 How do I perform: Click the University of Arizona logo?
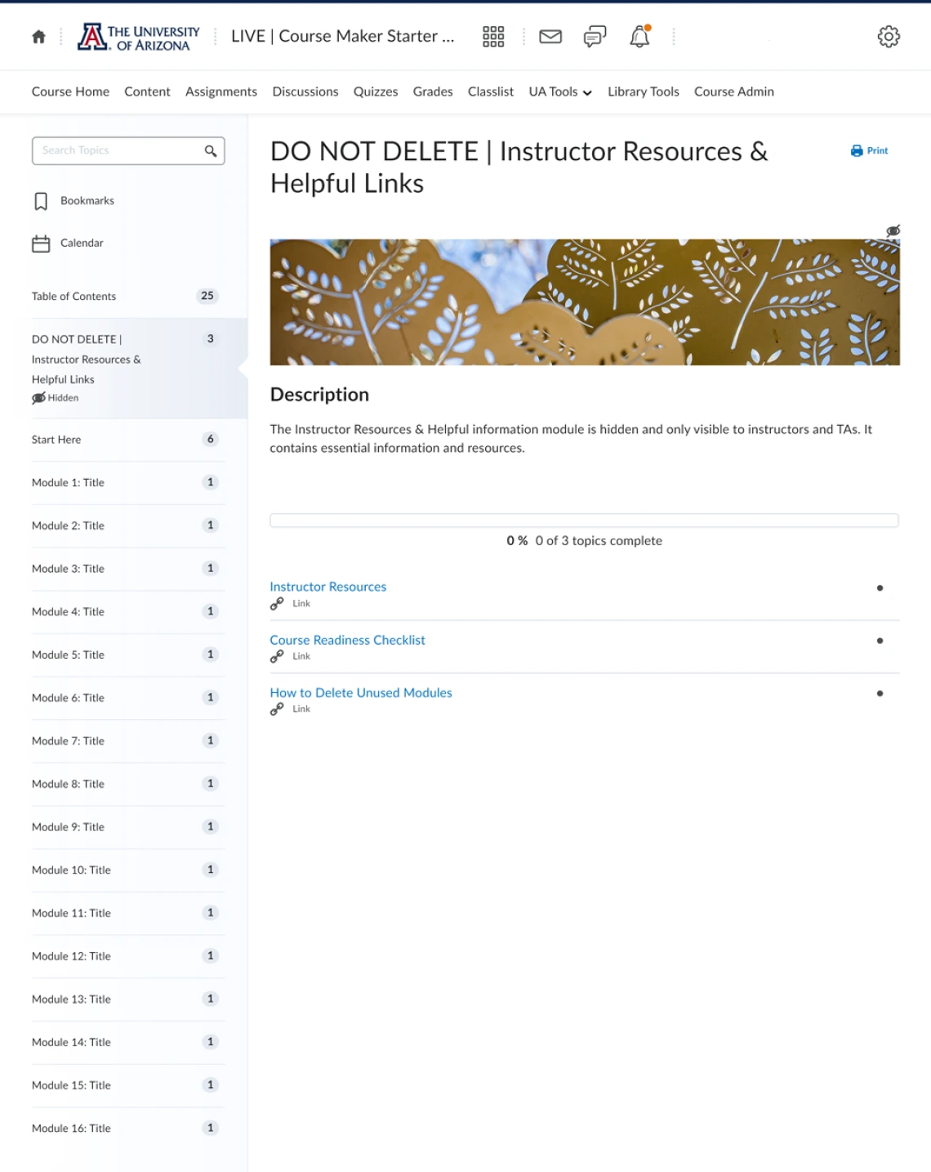pos(139,37)
